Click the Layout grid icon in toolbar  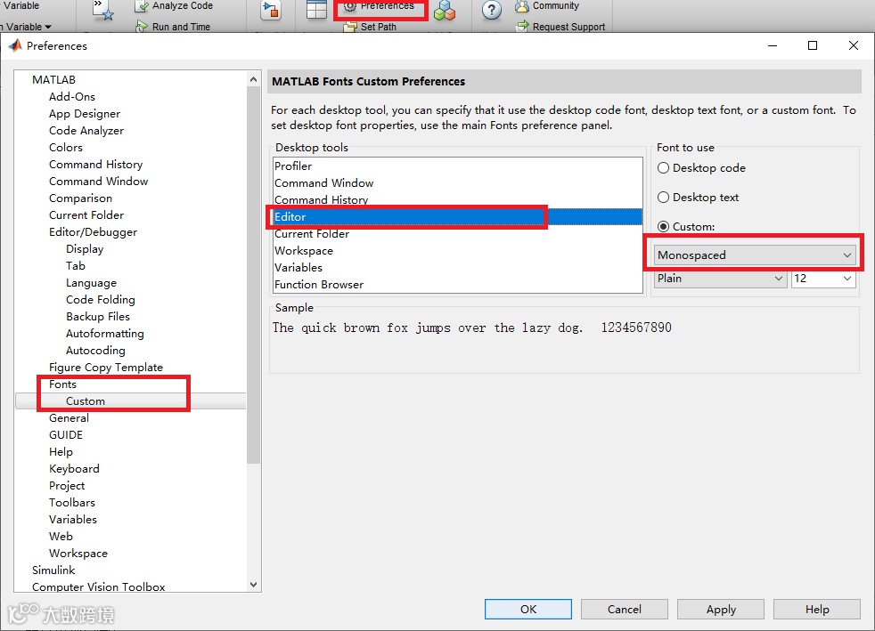pos(316,10)
